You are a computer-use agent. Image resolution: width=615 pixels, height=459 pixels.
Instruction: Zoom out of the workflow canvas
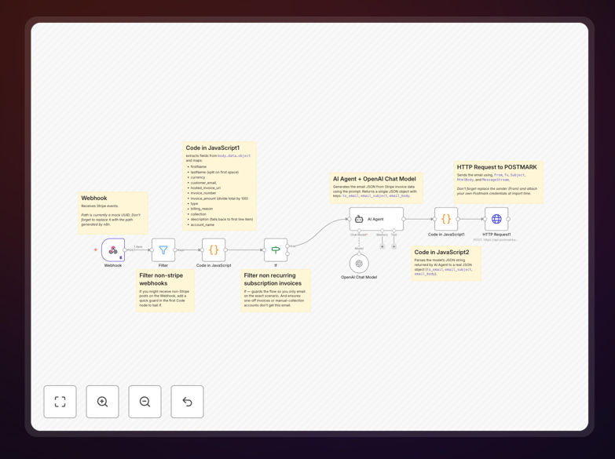145,402
